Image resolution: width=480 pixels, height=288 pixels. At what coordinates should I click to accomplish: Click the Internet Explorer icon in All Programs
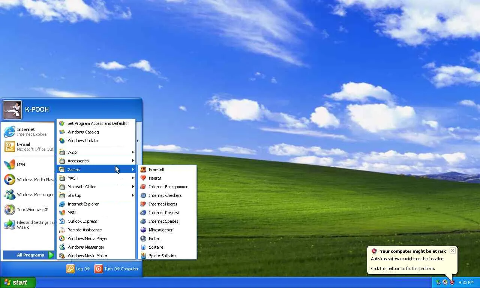[x=61, y=204]
